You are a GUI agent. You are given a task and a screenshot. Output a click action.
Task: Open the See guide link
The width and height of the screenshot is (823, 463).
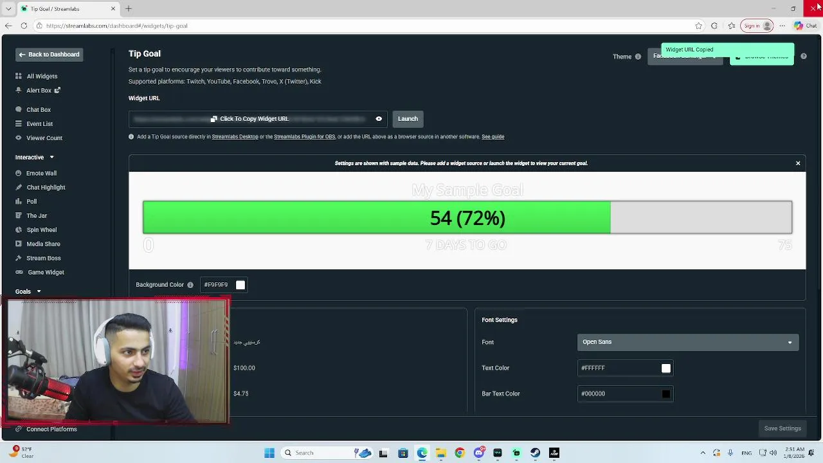point(493,137)
